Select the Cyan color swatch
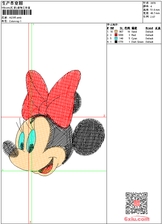The width and height of the screenshot is (162, 224). click(x=116, y=38)
